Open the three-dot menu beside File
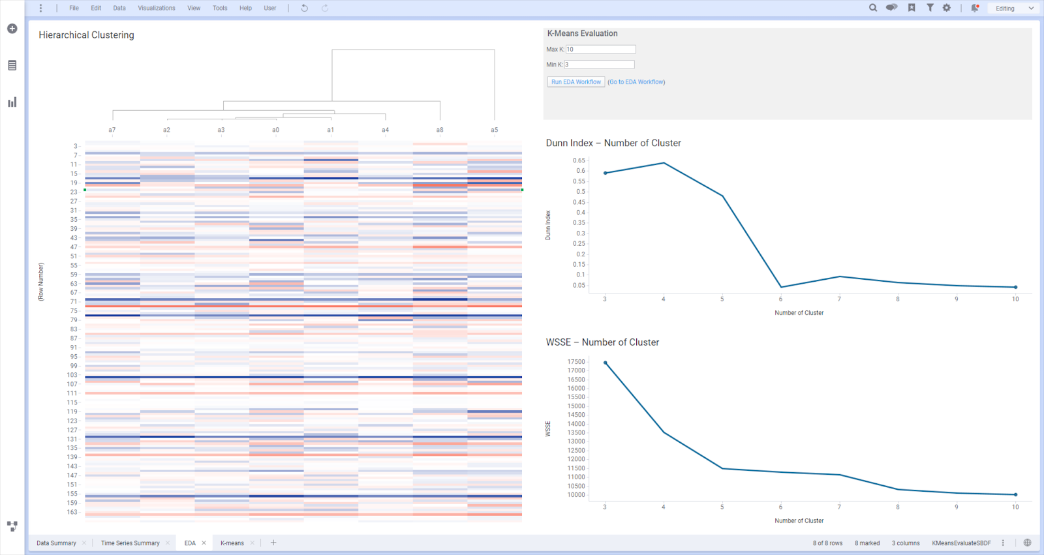1044x555 pixels. pos(40,8)
